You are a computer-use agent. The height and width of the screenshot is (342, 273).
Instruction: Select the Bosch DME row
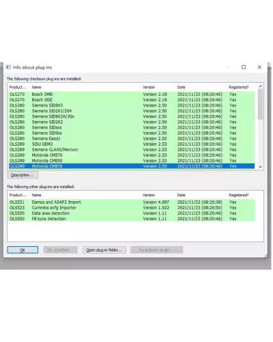click(132, 94)
